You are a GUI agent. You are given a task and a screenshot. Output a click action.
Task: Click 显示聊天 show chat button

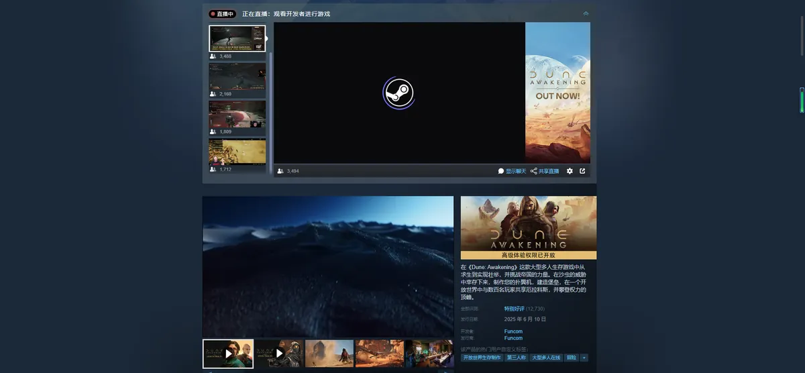click(x=512, y=171)
